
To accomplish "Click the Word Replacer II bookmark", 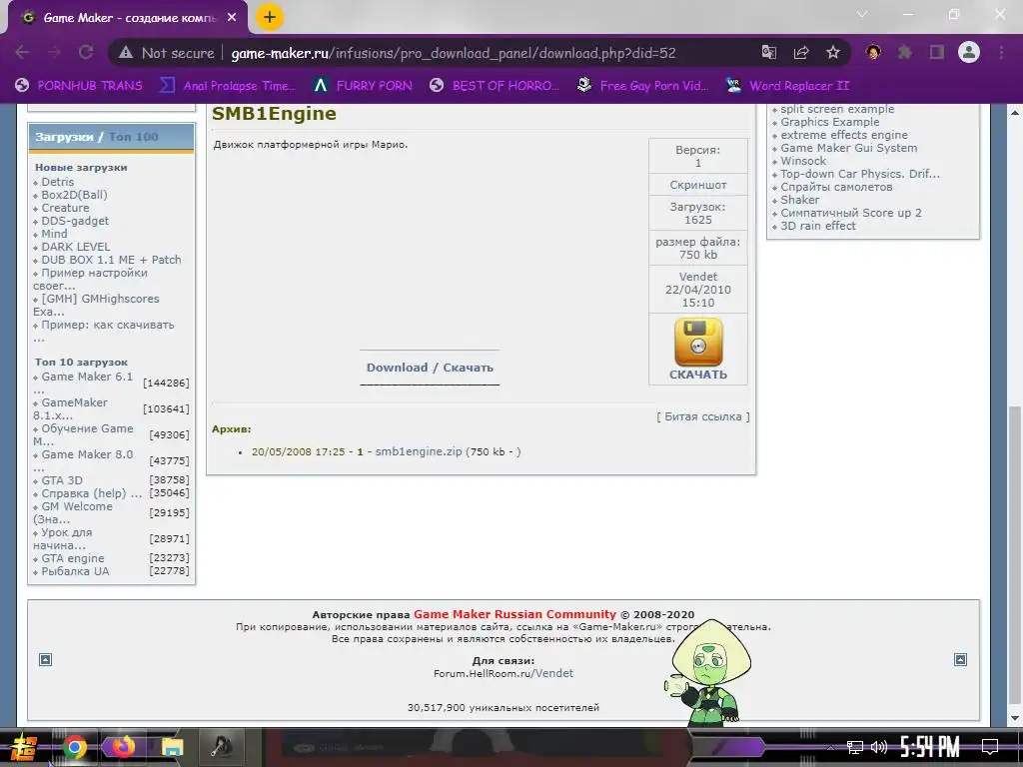I will tap(788, 86).
